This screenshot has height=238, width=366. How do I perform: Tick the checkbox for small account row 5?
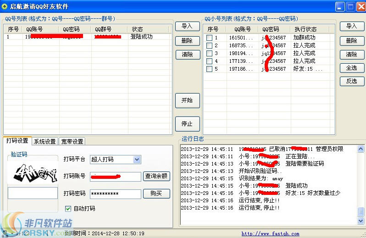pyautogui.click(x=210, y=69)
